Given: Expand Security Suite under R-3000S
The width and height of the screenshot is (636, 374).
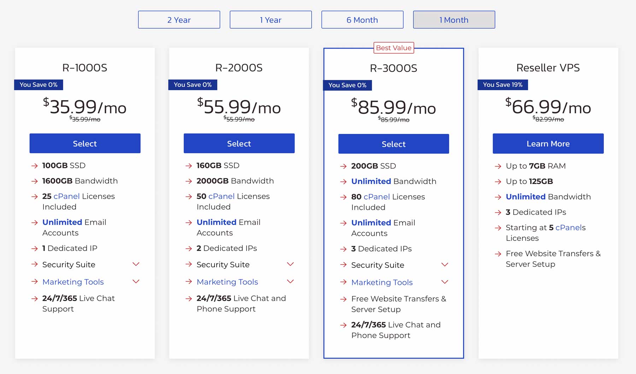Looking at the screenshot, I should [444, 265].
